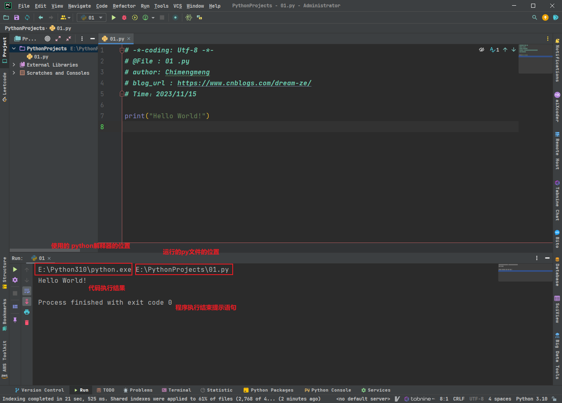Open the SciView tool window
562x403 pixels.
[x=557, y=310]
